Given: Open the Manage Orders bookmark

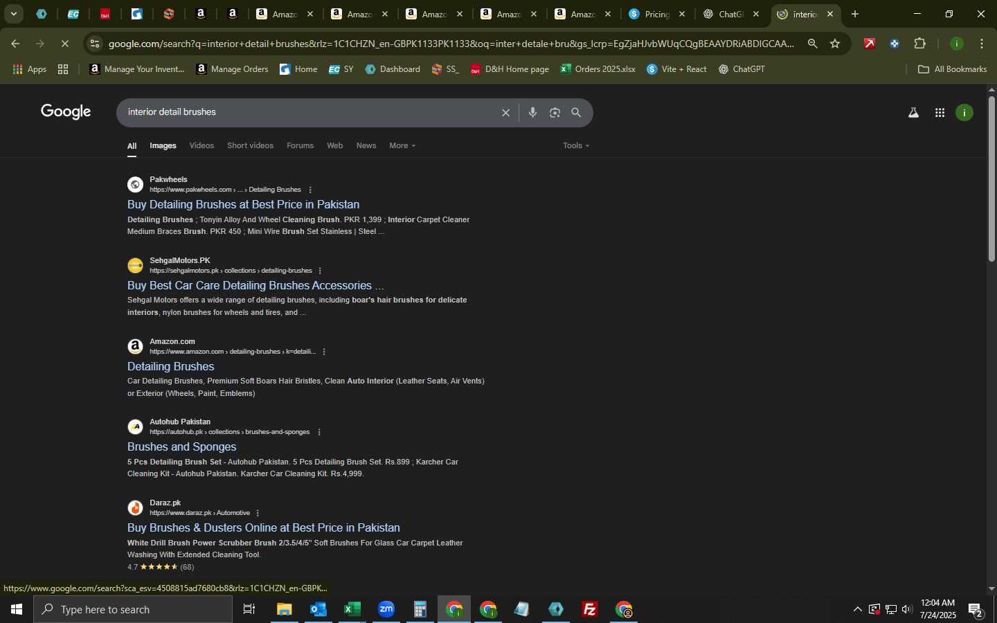Looking at the screenshot, I should click(x=232, y=69).
